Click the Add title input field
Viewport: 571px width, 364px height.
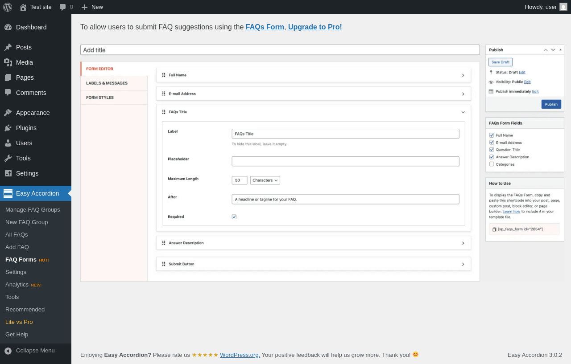pyautogui.click(x=280, y=50)
